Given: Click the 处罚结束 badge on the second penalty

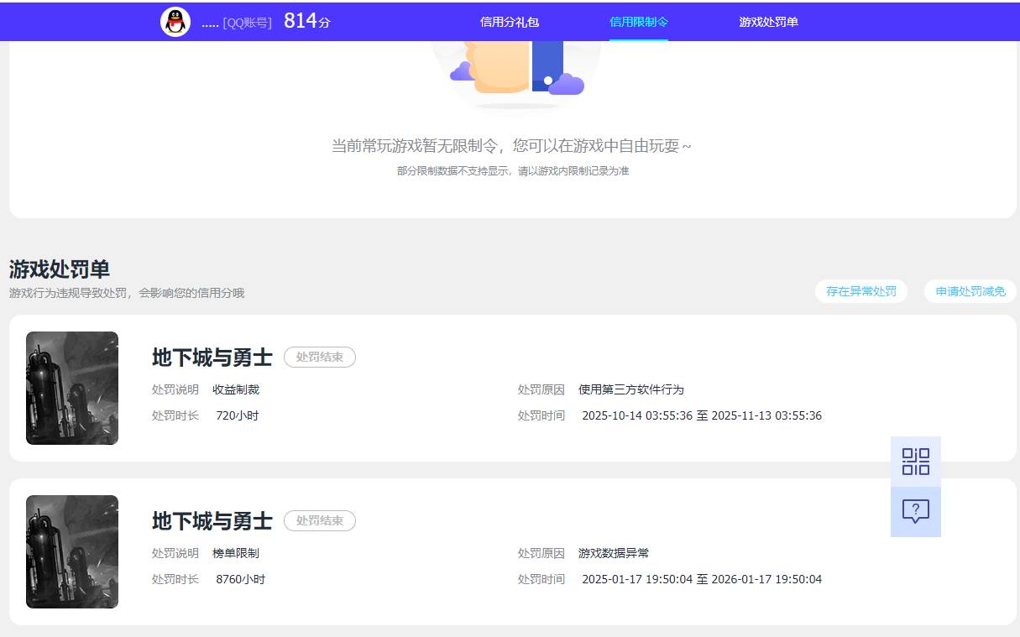Looking at the screenshot, I should (320, 520).
